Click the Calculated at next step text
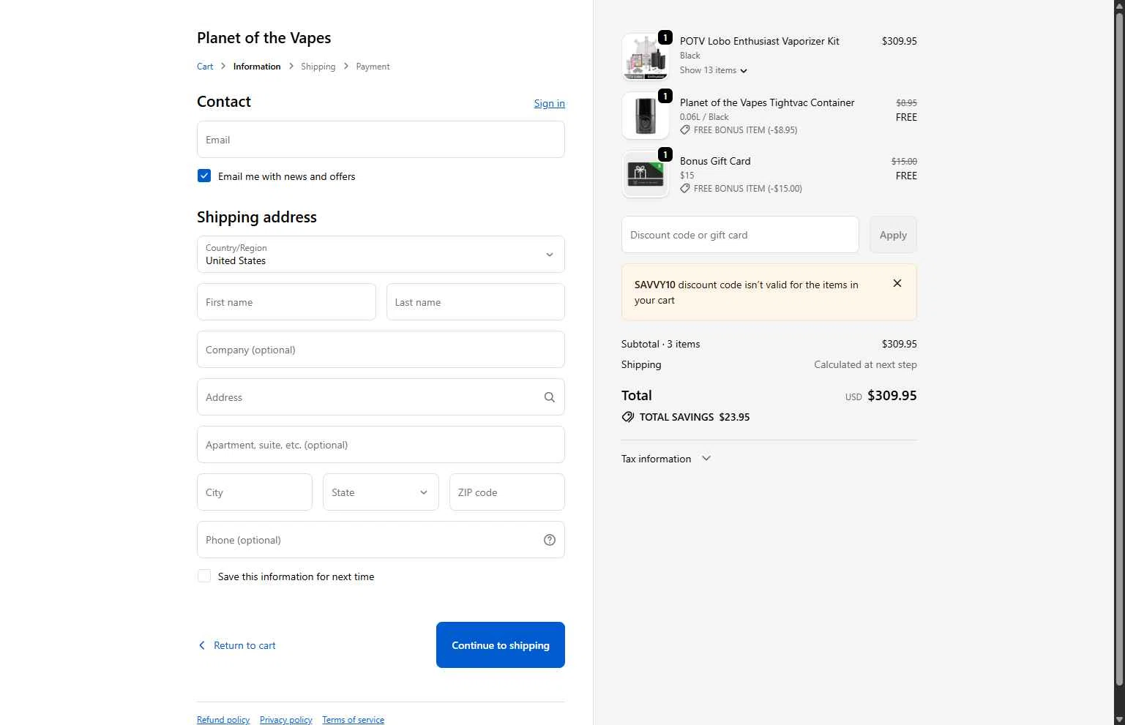 click(865, 364)
